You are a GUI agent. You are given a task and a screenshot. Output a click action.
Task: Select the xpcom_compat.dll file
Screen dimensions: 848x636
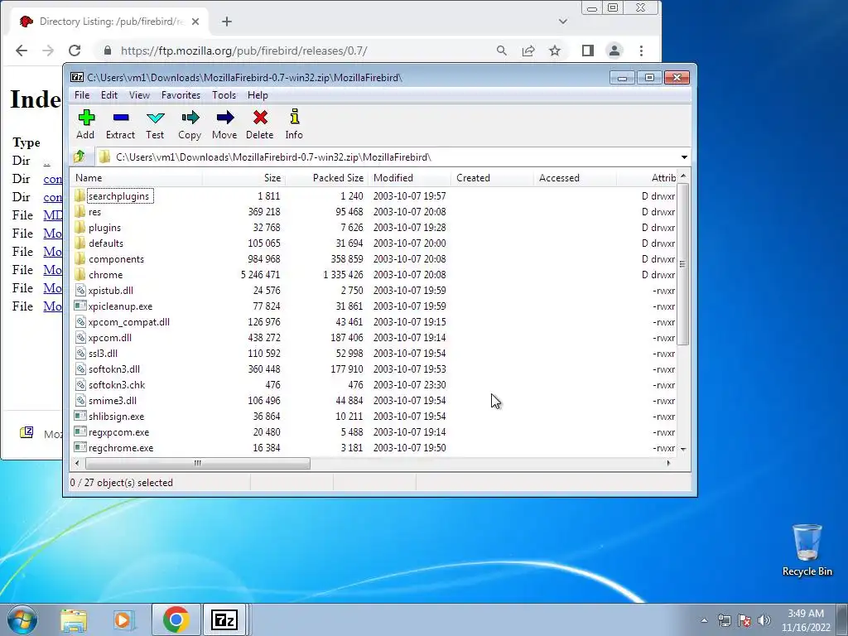click(128, 322)
